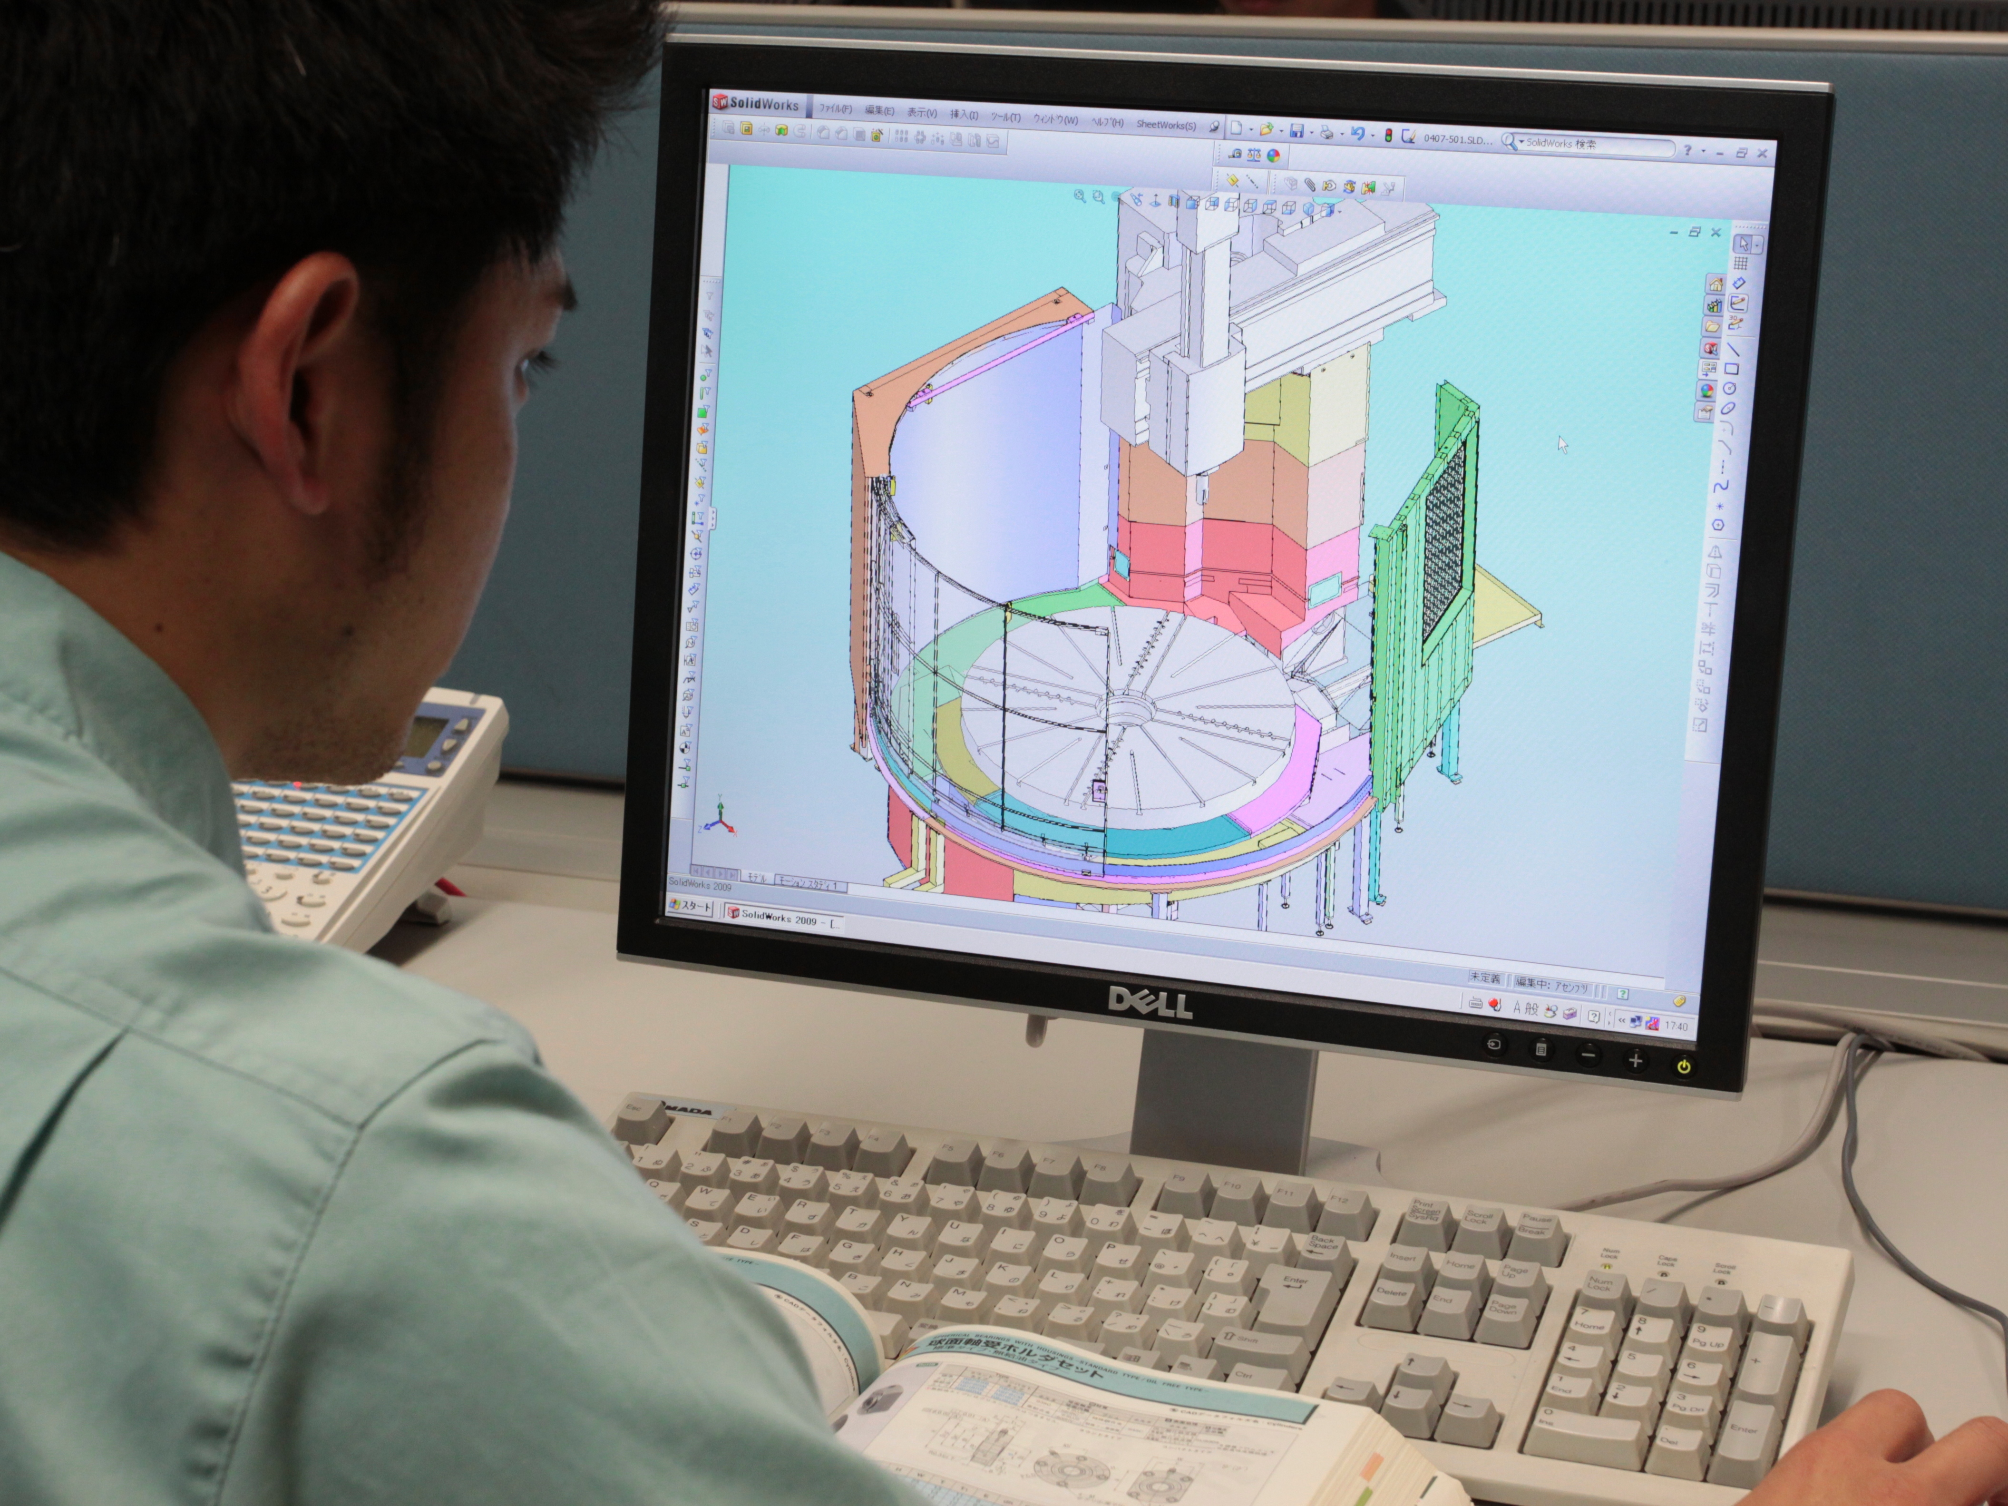Select the Rectangle sketch tool

(1732, 369)
